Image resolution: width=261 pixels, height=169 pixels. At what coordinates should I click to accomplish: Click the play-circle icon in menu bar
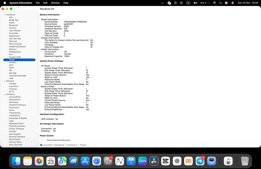pyautogui.click(x=181, y=3)
